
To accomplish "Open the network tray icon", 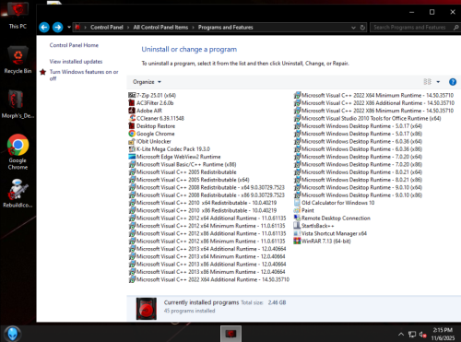I will click(412, 335).
